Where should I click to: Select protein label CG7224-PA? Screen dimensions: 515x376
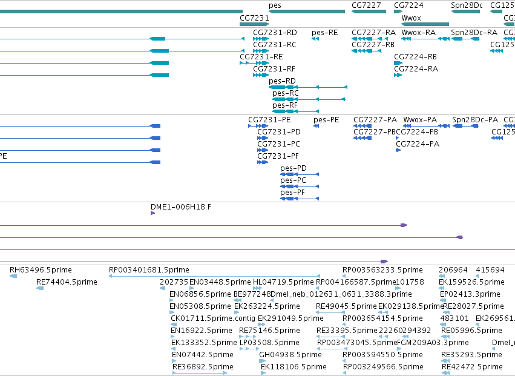click(418, 144)
